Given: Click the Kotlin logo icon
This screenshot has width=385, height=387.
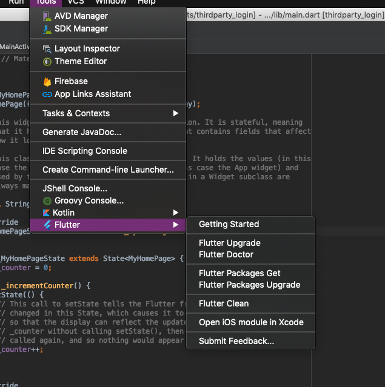Looking at the screenshot, I should (x=47, y=213).
